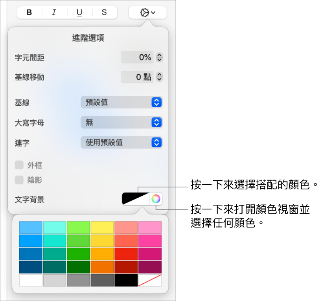Select the medium gray swatch
The width and height of the screenshot is (322, 301).
(79, 280)
